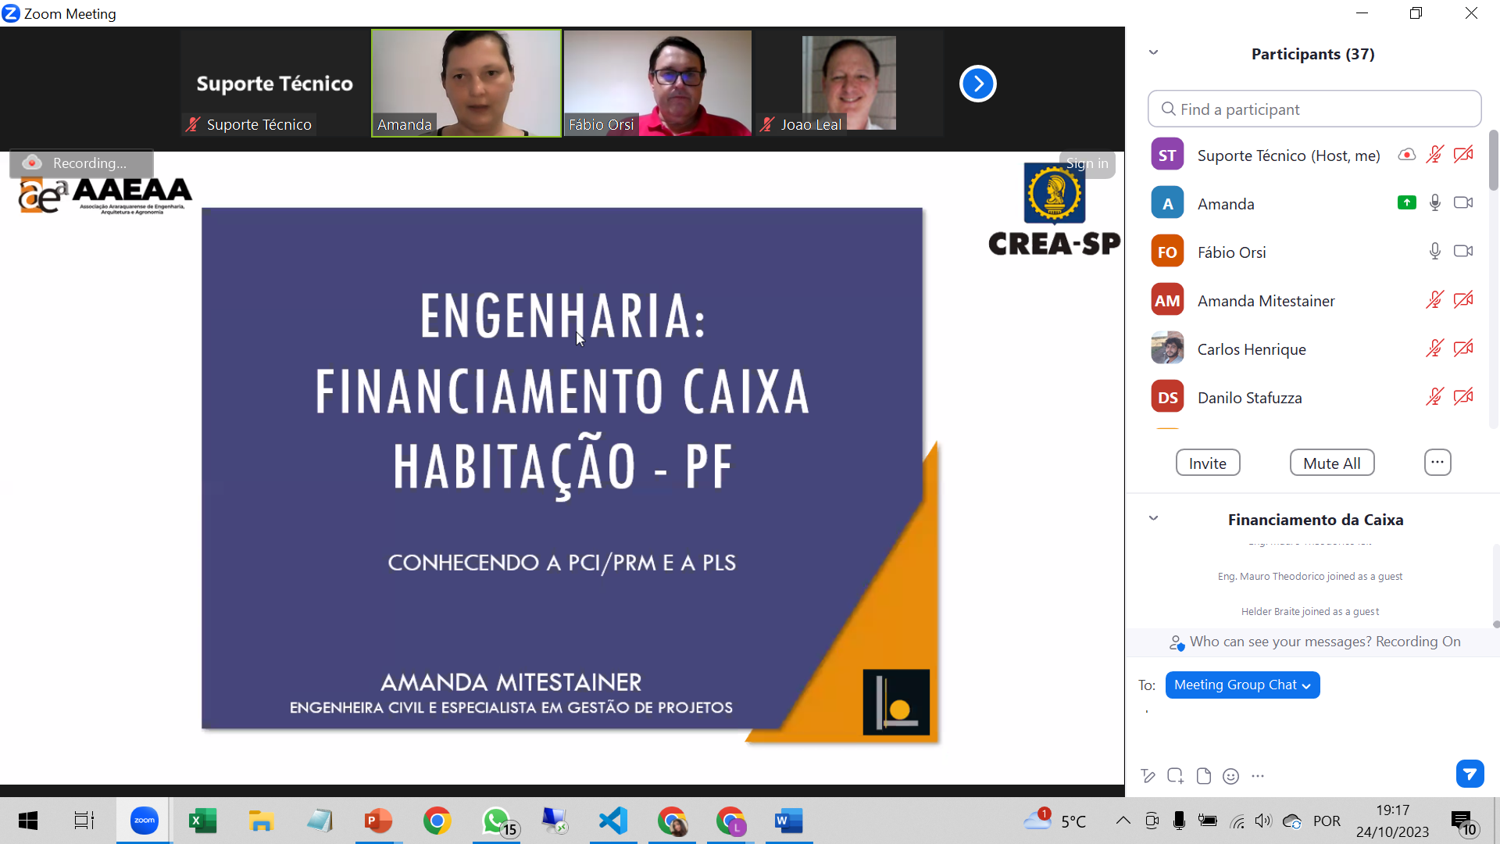1500x844 pixels.
Task: Click 'Who can see your messages?' link
Action: point(1279,642)
